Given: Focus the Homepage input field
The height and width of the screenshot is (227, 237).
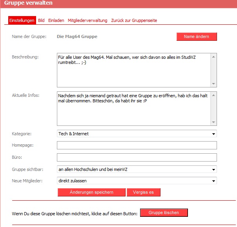Looking at the screenshot, I should [x=137, y=145].
